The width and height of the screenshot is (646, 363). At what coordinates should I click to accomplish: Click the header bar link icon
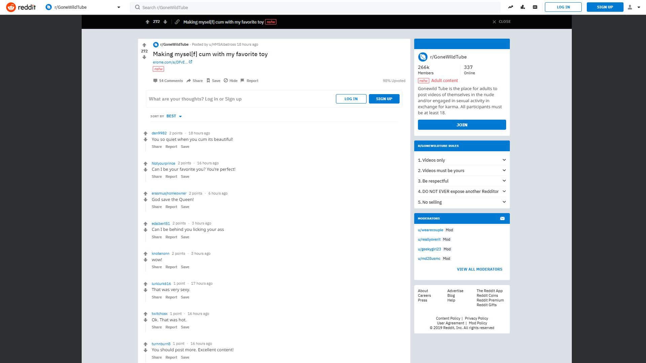(177, 22)
